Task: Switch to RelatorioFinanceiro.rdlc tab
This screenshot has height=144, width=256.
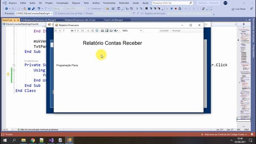Action: pos(80,20)
